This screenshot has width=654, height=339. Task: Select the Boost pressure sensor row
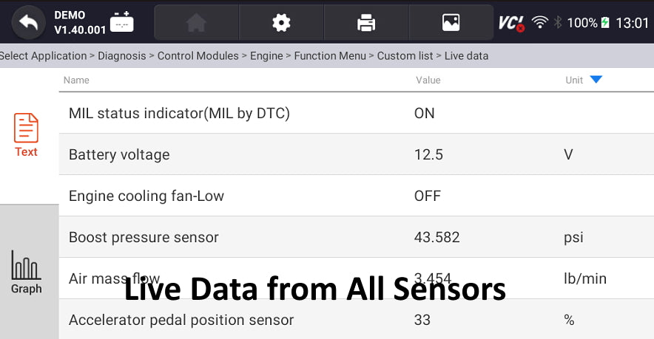tap(355, 237)
